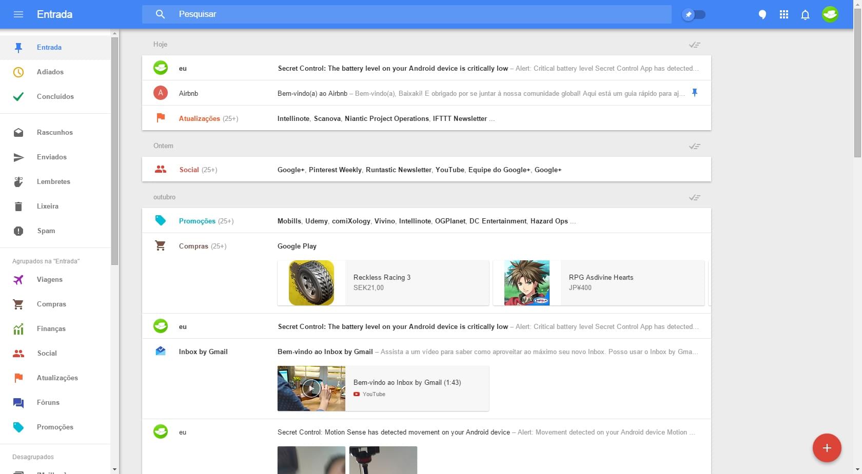Image resolution: width=862 pixels, height=474 pixels.
Task: Click the Airbnb sender avatar
Action: click(161, 93)
